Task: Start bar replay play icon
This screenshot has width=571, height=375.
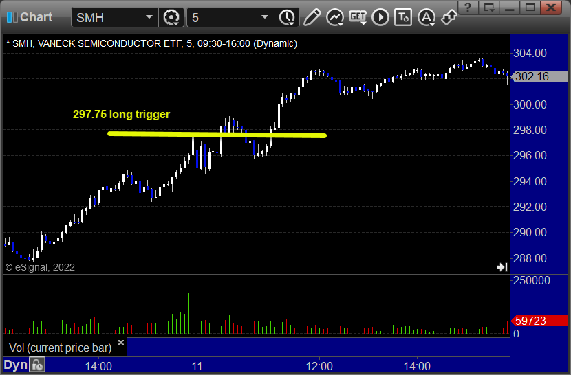Action: [x=380, y=17]
